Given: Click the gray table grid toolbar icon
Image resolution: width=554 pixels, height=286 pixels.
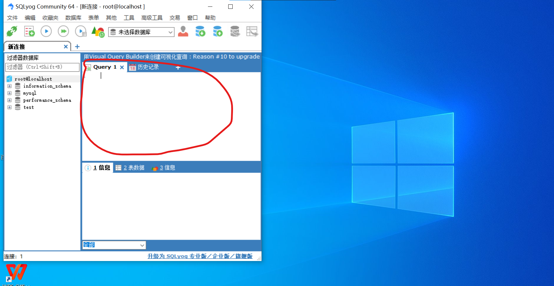Looking at the screenshot, I should point(252,31).
